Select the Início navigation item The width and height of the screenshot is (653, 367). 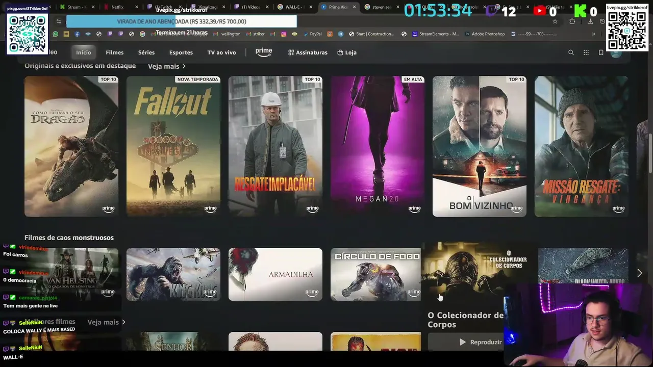tap(84, 53)
